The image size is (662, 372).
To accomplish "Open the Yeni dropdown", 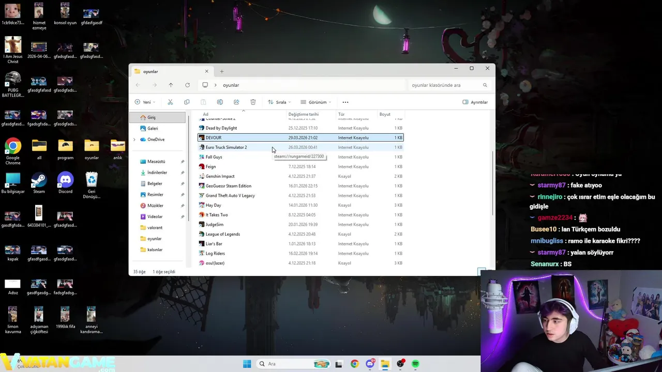I will coord(145,102).
